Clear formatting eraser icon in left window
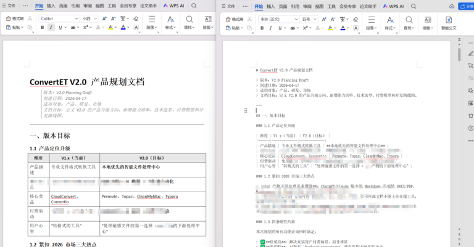The height and width of the screenshot is (247, 474). point(136,18)
